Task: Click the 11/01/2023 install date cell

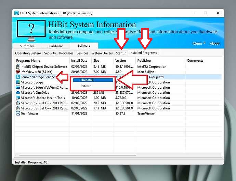Action: pos(79,114)
